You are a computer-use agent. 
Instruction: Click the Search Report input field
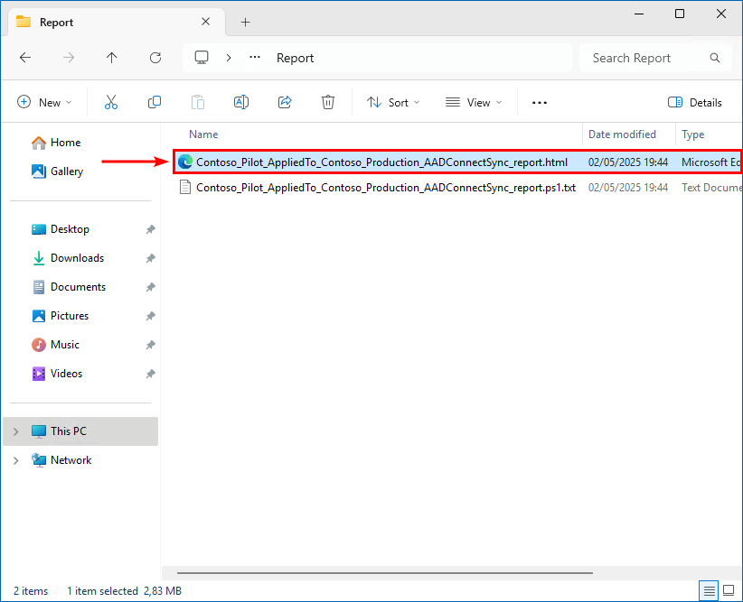click(644, 58)
